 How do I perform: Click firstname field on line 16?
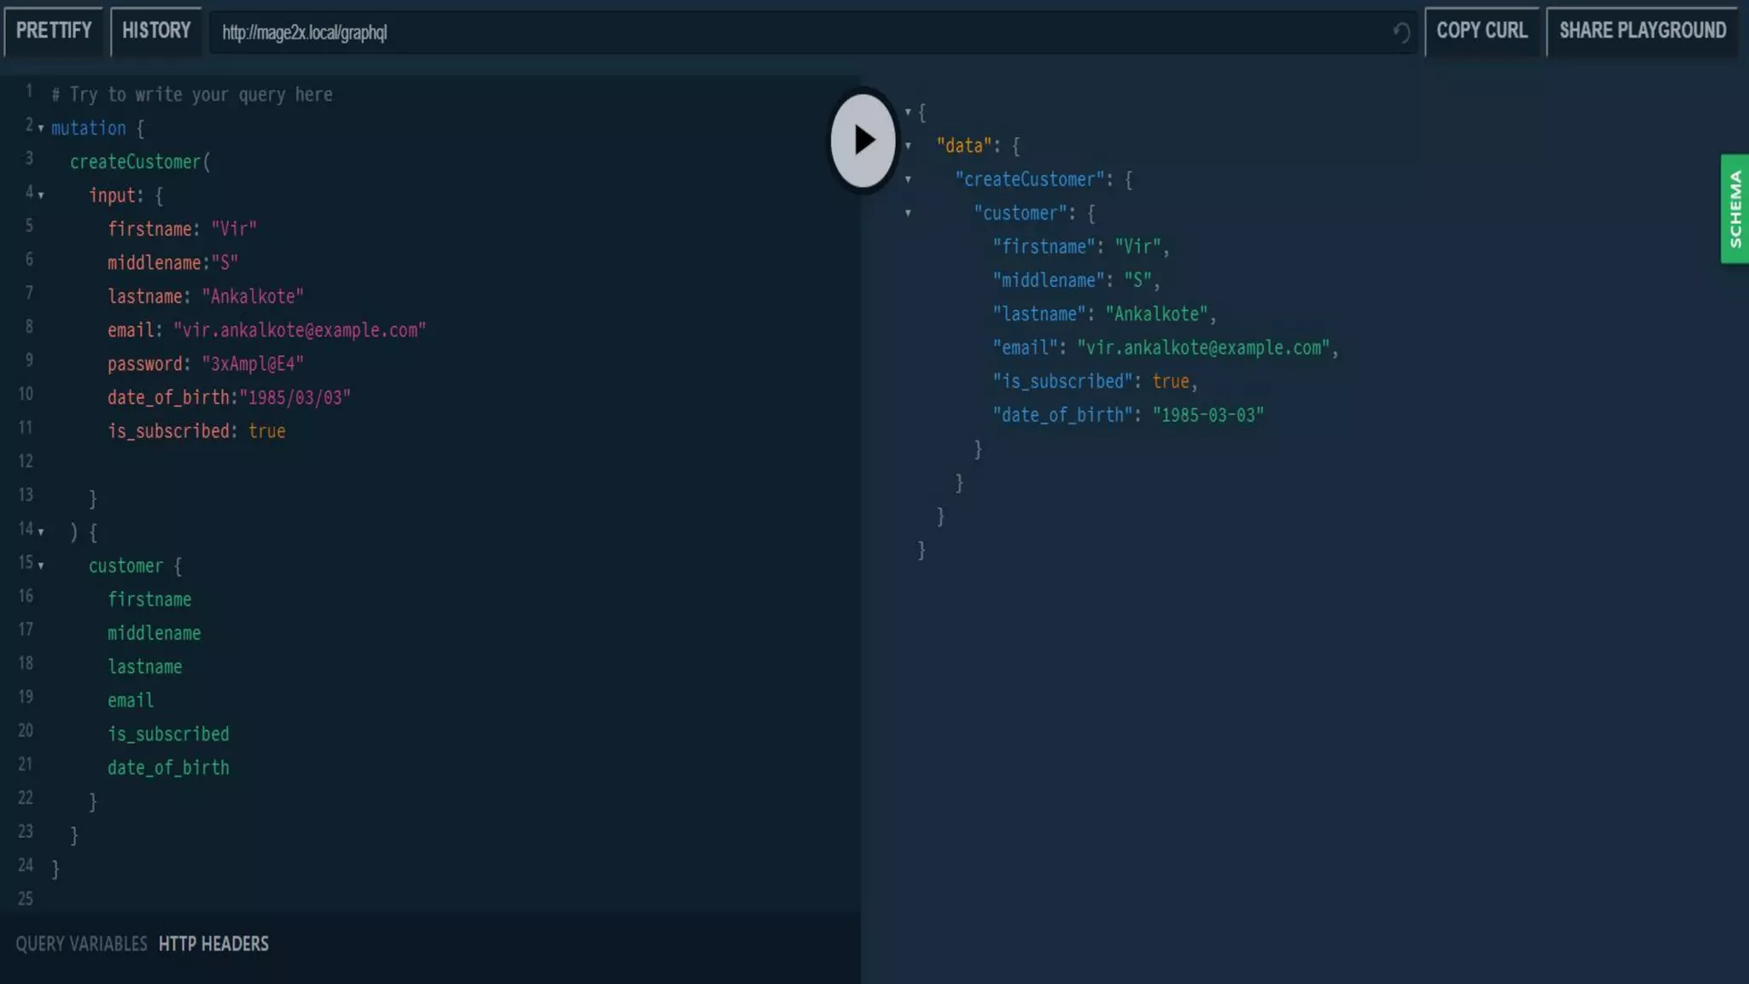[x=149, y=600]
